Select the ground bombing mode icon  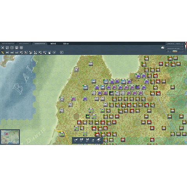[x=35, y=53]
